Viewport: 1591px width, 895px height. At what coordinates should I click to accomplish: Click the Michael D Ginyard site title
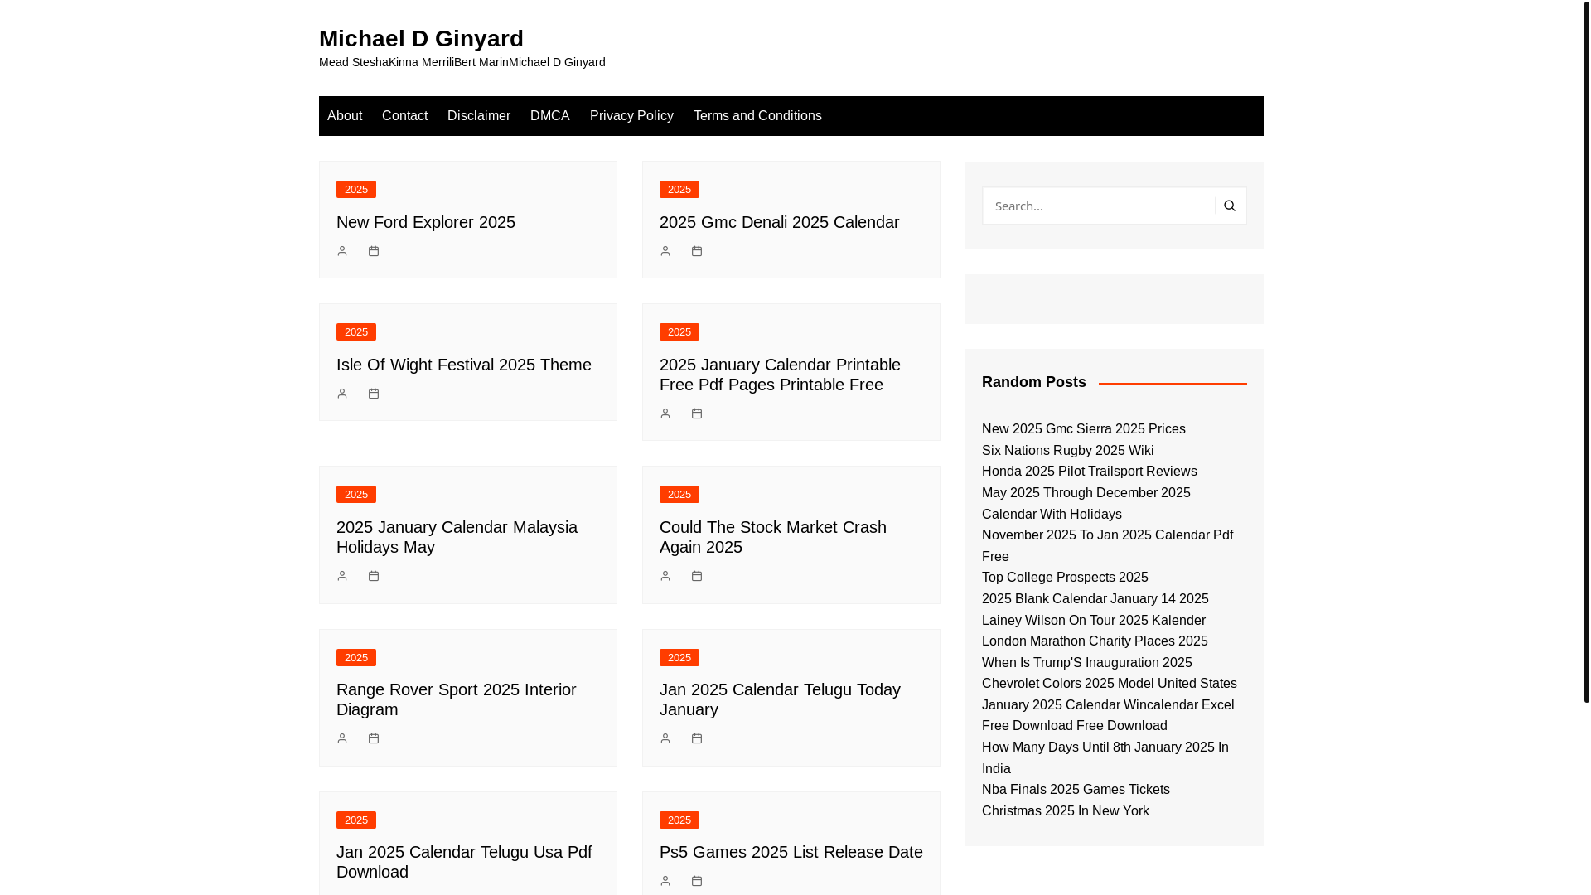coord(421,39)
